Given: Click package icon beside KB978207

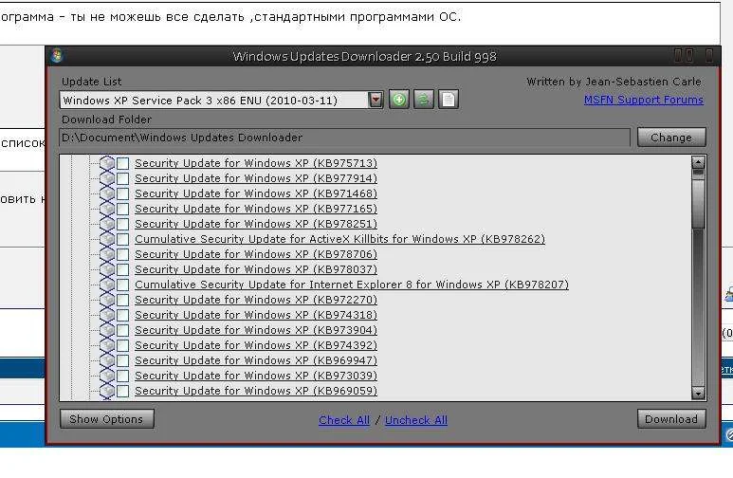Looking at the screenshot, I should pyautogui.click(x=107, y=285).
